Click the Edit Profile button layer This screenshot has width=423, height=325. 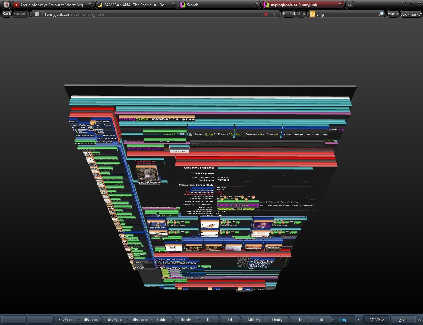pos(179,151)
